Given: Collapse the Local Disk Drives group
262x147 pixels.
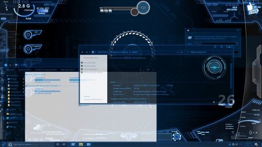Looking at the screenshot, I should (27, 74).
